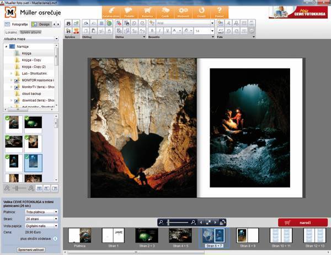Viewport: 331px width, 255px height.
Task: Click the stalactite cave photo on left page
Action: (x=143, y=128)
